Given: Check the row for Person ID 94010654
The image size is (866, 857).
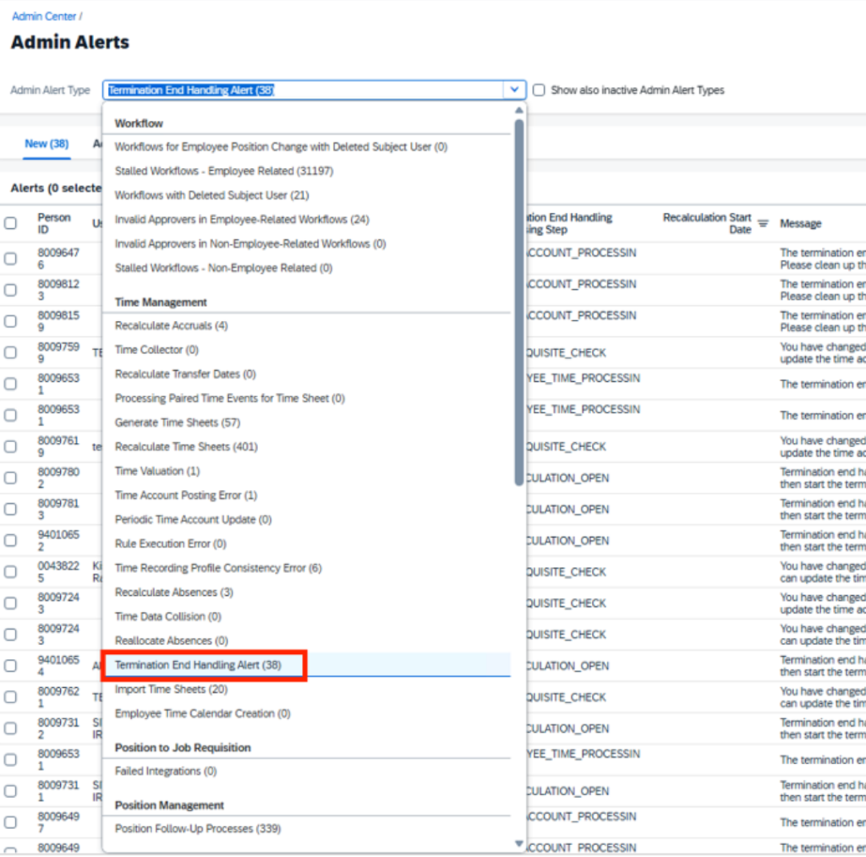Looking at the screenshot, I should [x=10, y=666].
